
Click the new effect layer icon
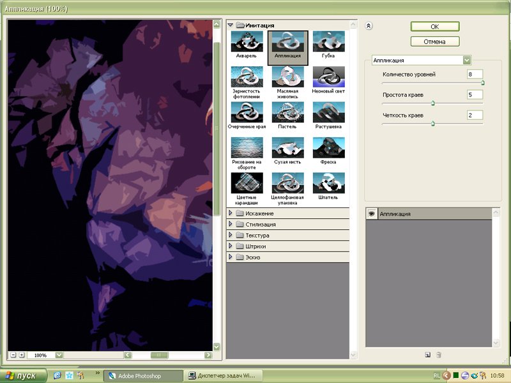427,354
